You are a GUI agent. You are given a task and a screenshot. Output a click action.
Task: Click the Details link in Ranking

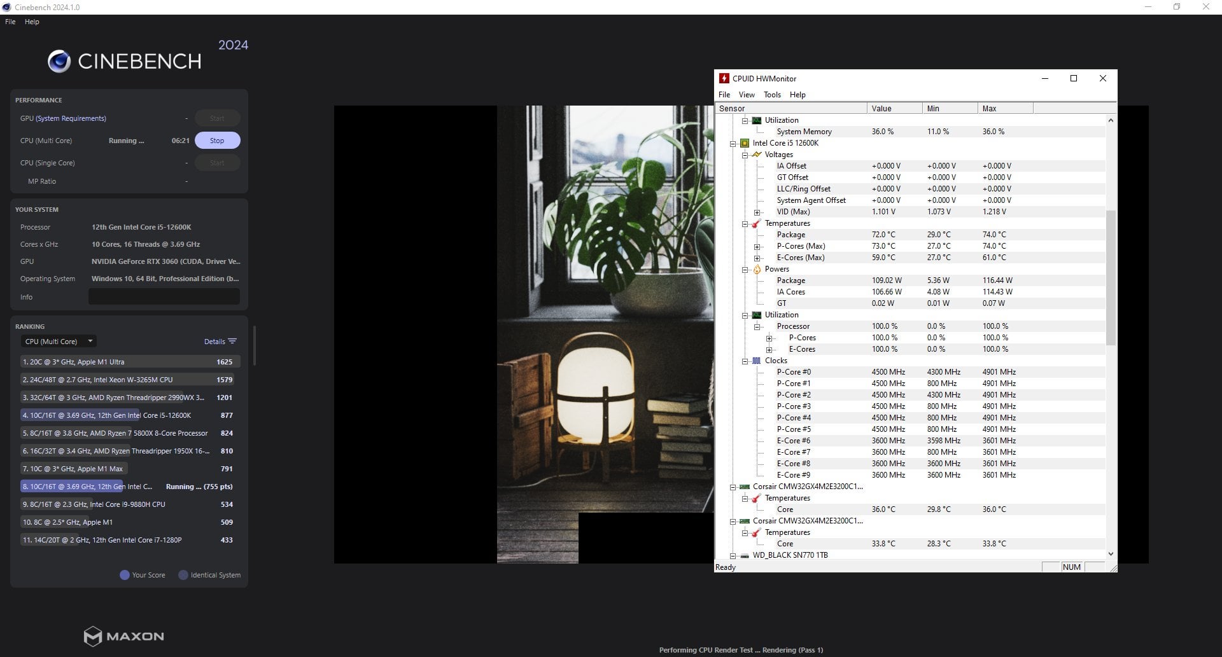click(x=214, y=342)
